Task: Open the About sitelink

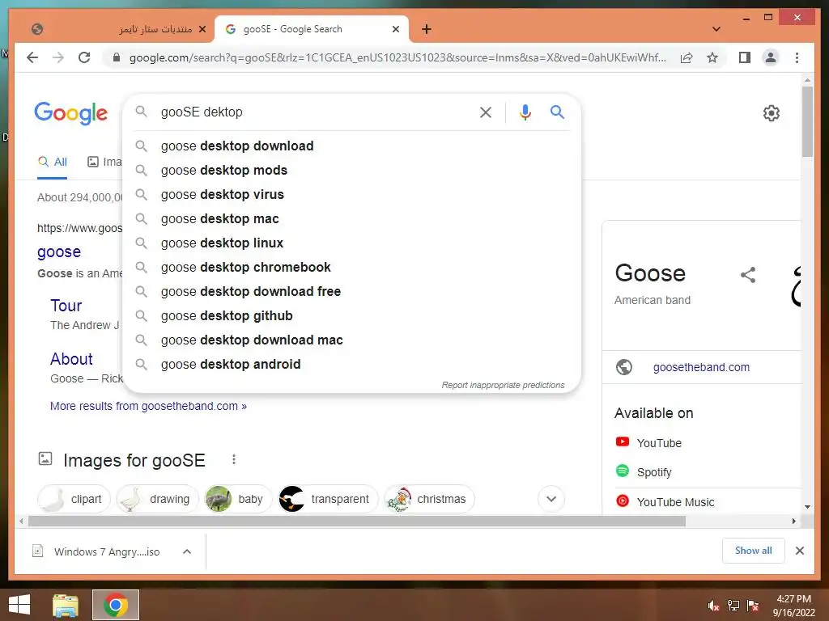Action: 71,359
